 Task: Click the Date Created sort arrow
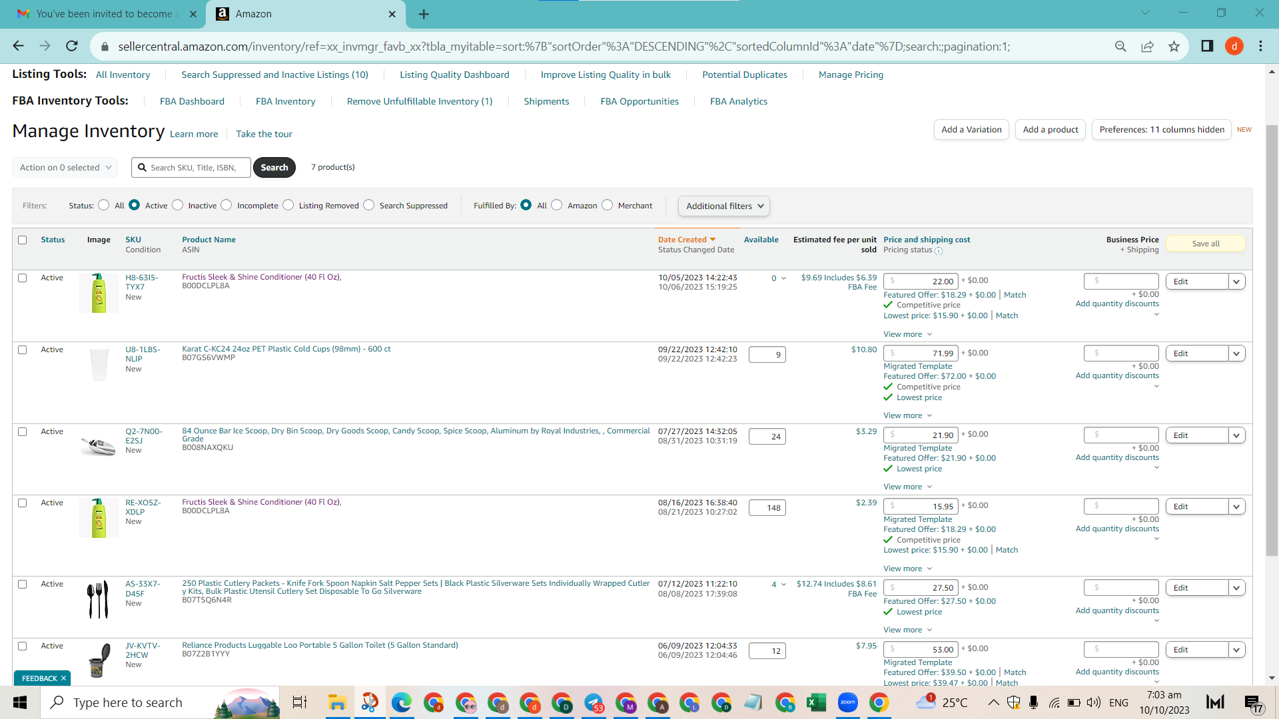click(x=713, y=240)
